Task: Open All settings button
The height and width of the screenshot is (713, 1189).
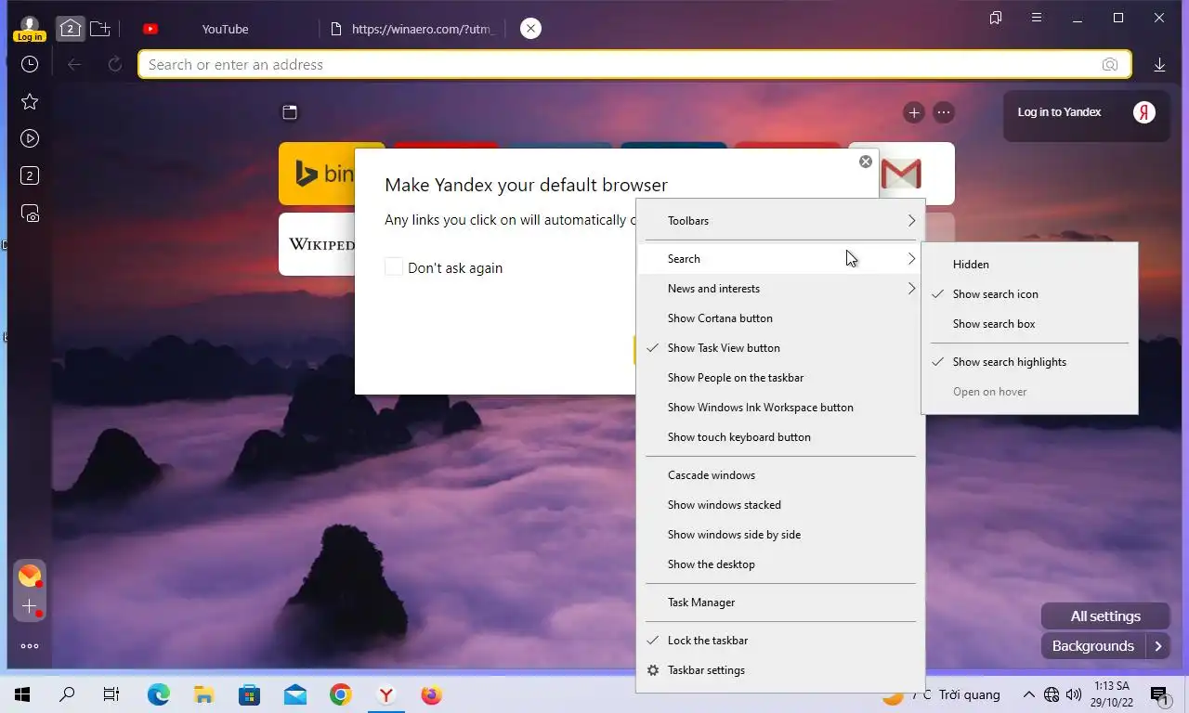Action: 1105,616
